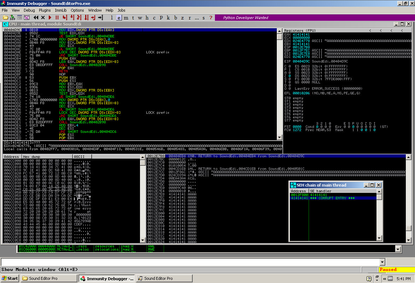Click the Start button on the taskbar
This screenshot has width=415, height=283.
pos(10,278)
